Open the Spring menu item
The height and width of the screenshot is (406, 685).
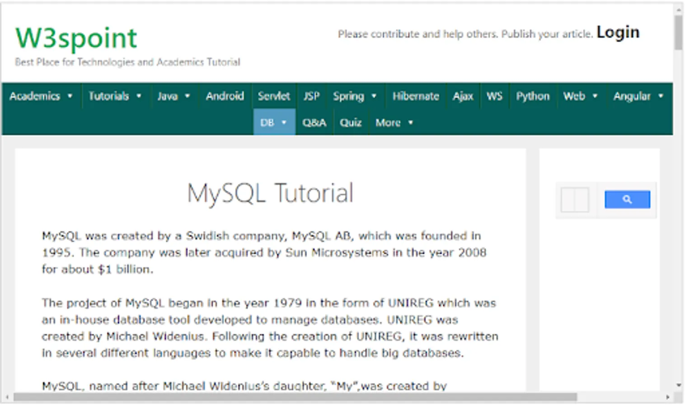pyautogui.click(x=348, y=96)
